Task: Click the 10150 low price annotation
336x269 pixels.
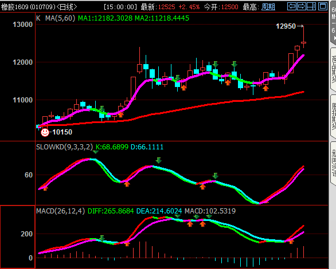Action: [62, 132]
